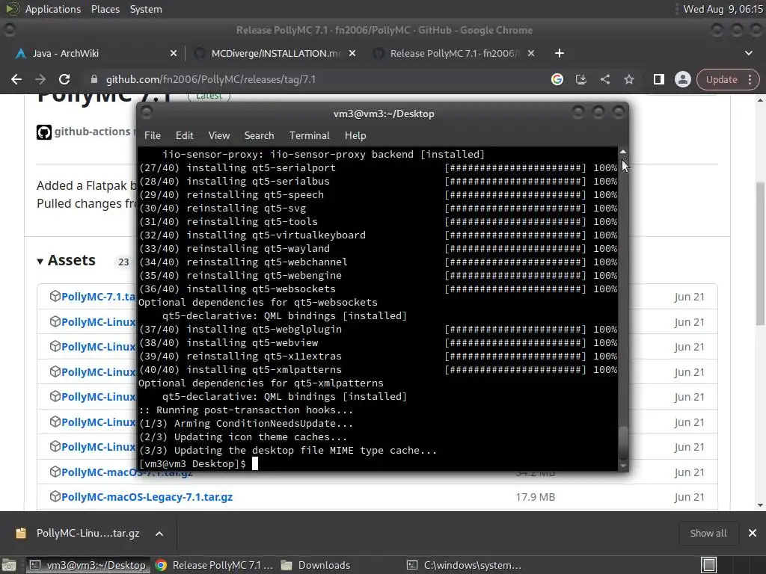
Task: Click the clock Wed Aug 9, 06:15
Action: 723,9
